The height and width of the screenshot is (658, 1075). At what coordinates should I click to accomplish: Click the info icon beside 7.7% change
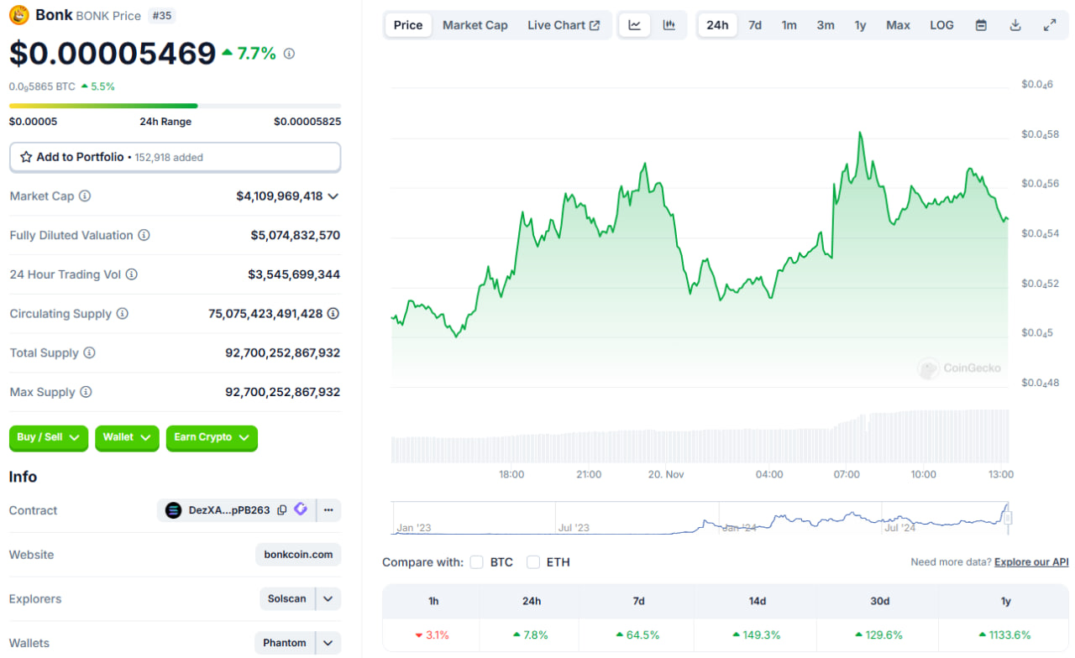289,54
